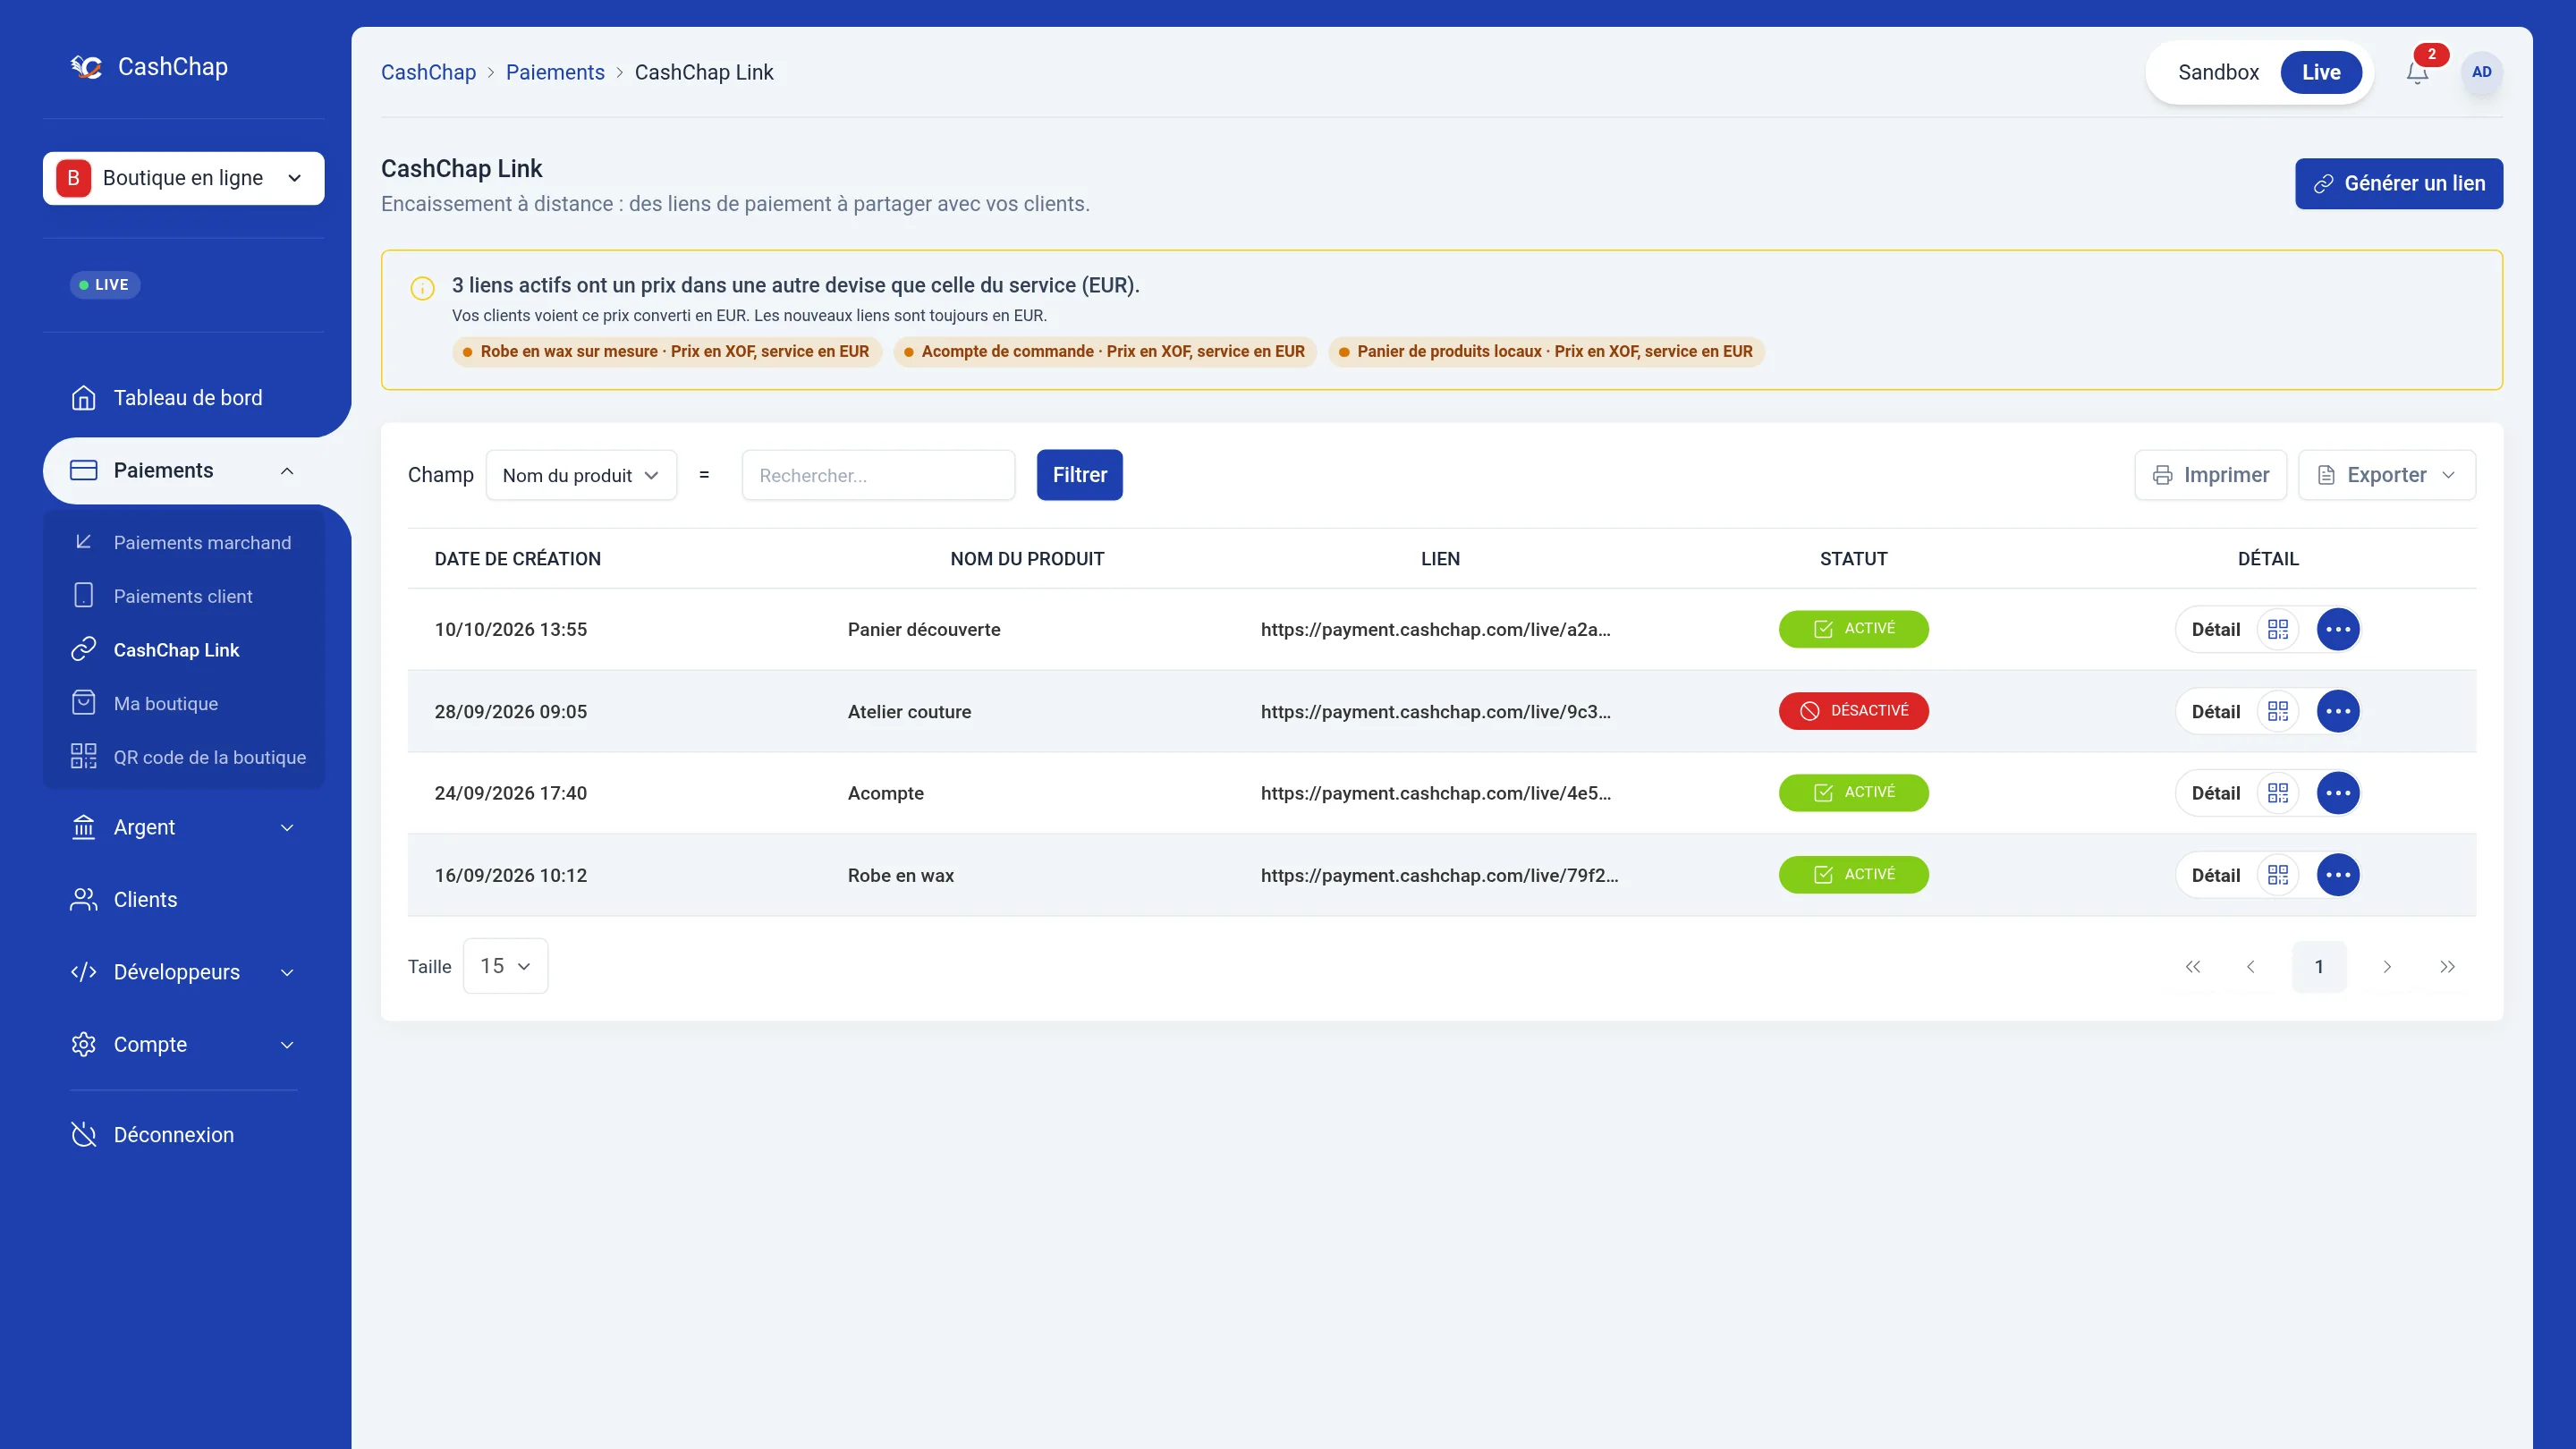Open Détail for Robe en wax
The image size is (2576, 1449).
pyautogui.click(x=2215, y=875)
